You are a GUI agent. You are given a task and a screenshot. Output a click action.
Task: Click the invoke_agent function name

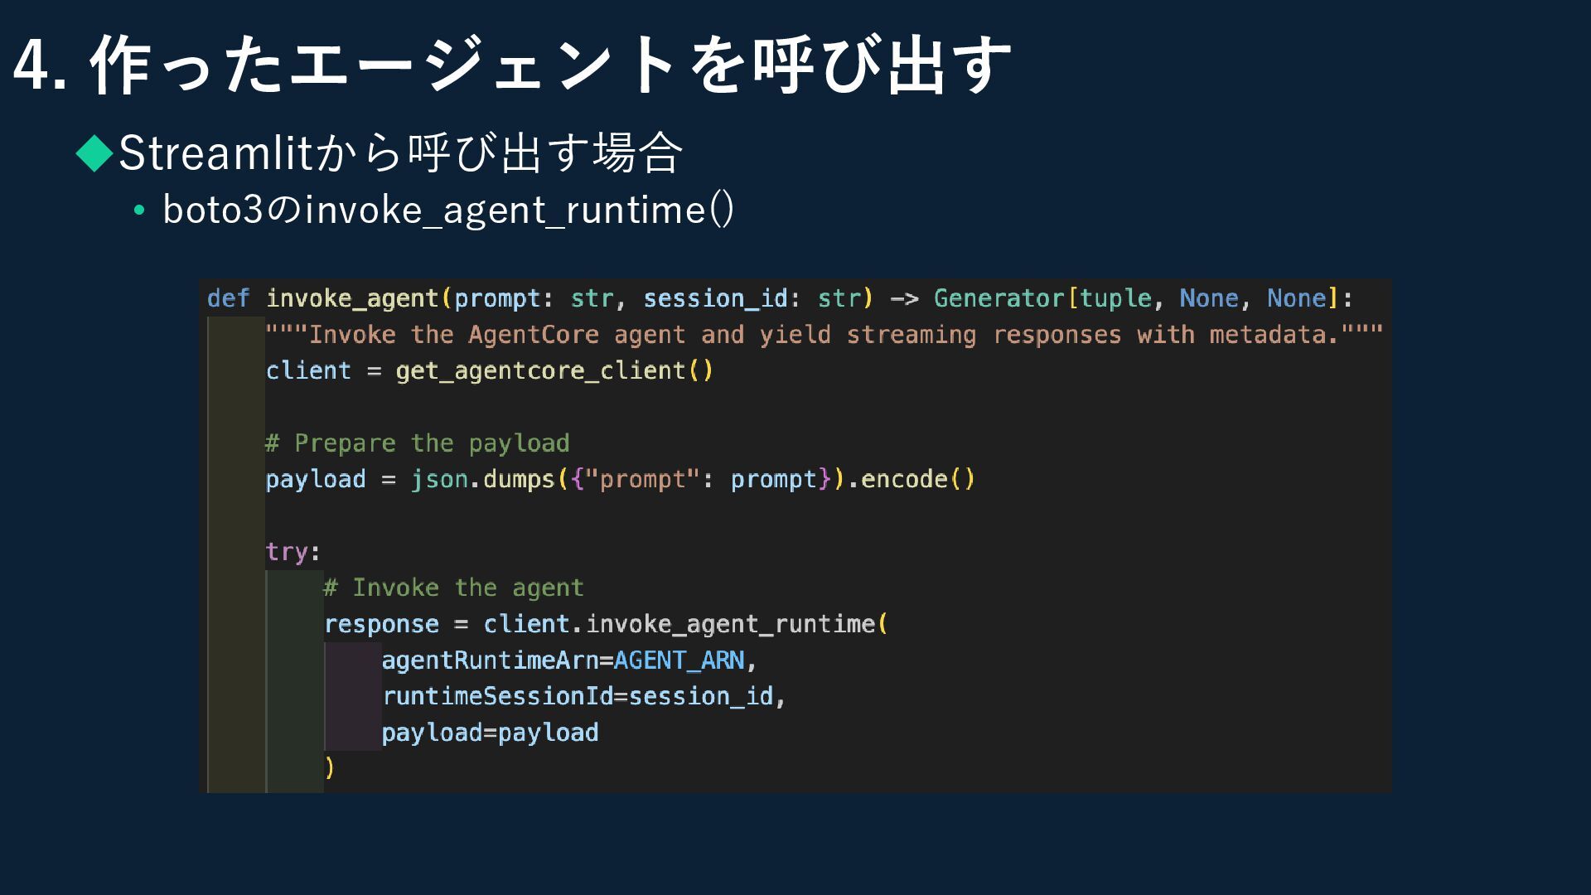tap(352, 299)
